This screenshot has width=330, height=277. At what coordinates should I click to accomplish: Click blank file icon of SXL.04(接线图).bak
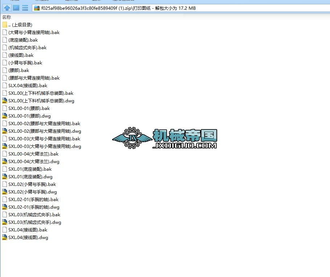(5, 230)
